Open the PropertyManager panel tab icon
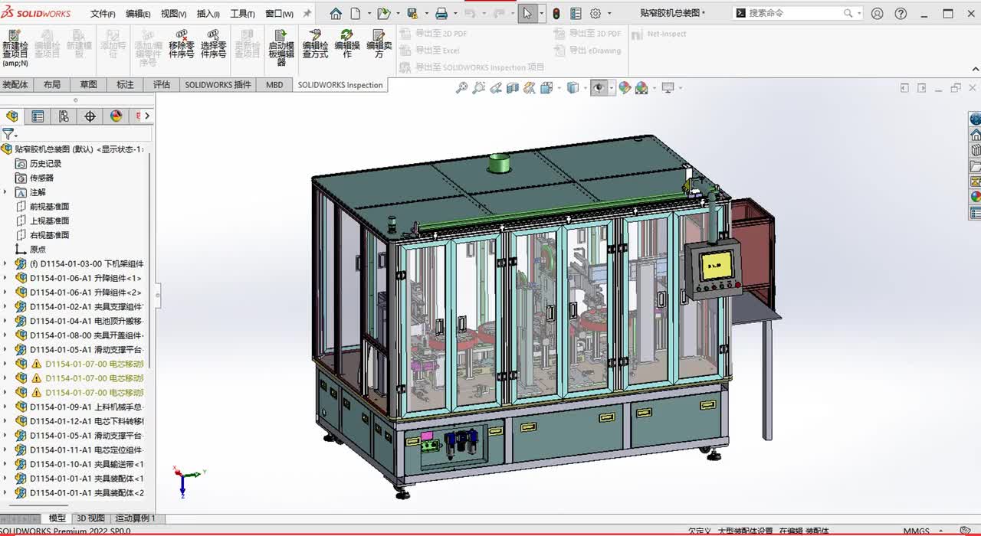The width and height of the screenshot is (981, 536). [x=38, y=116]
